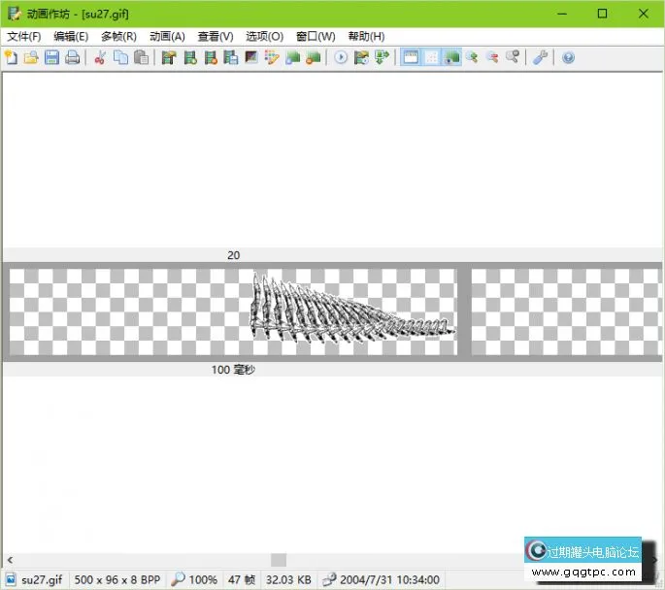The height and width of the screenshot is (590, 665).
Task: Zoom in with green magnifier icon
Action: tap(472, 57)
